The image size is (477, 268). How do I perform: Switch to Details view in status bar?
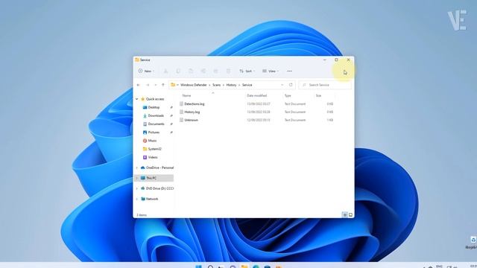tap(344, 215)
